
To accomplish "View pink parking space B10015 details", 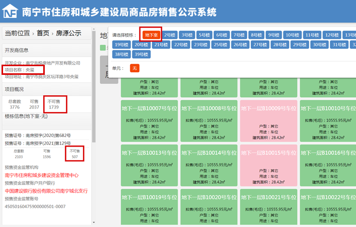I will [269, 165].
